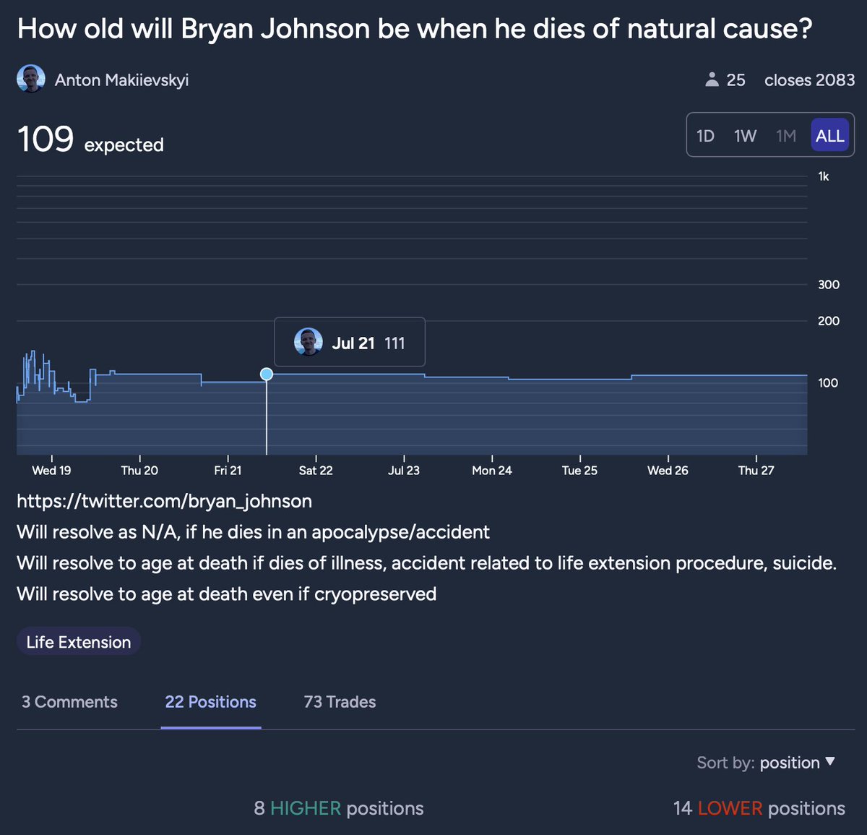
Task: Click the traders count person icon
Action: (x=712, y=80)
